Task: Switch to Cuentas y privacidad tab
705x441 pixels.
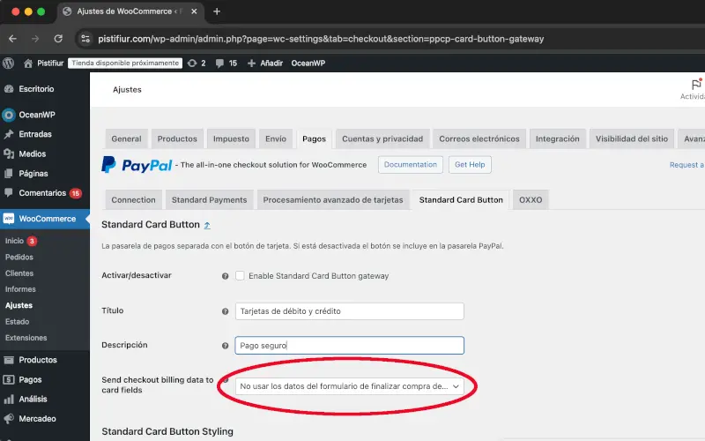Action: pos(382,138)
